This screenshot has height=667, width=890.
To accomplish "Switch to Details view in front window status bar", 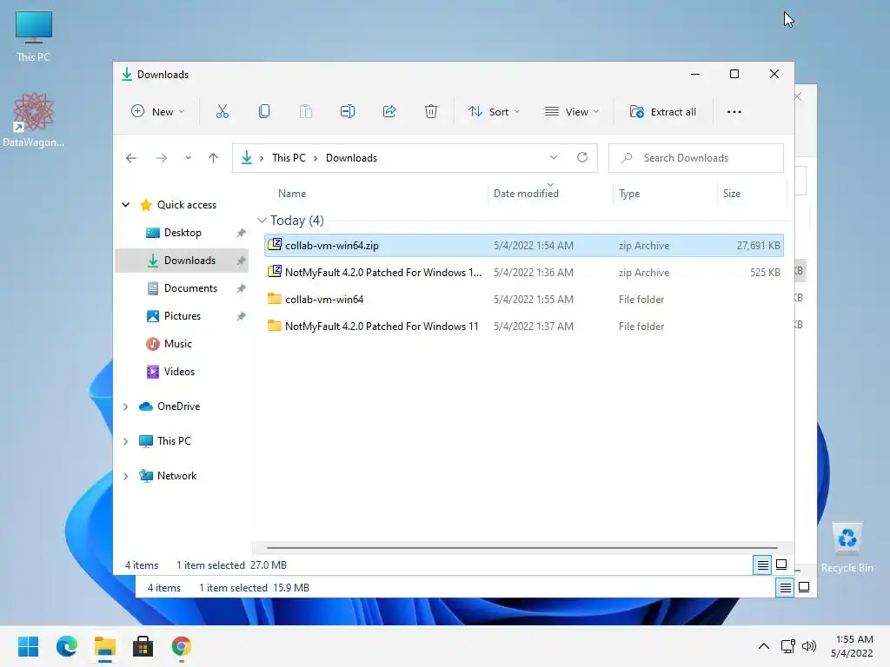I will pos(763,565).
